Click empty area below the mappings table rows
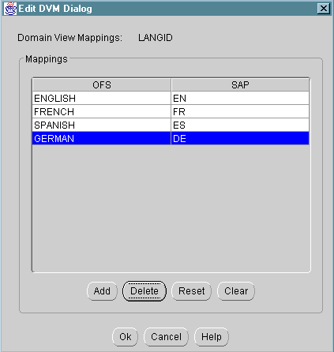 pyautogui.click(x=171, y=208)
